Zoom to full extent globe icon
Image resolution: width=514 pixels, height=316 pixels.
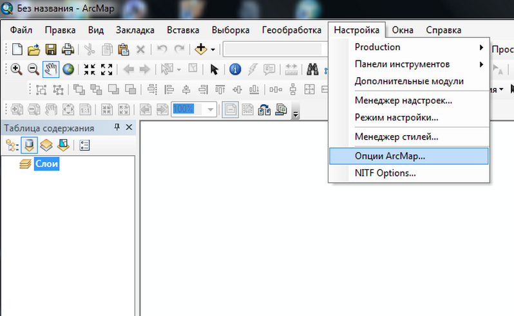pos(68,70)
